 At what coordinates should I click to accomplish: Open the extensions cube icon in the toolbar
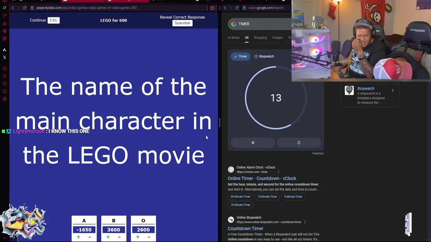[x=212, y=8]
